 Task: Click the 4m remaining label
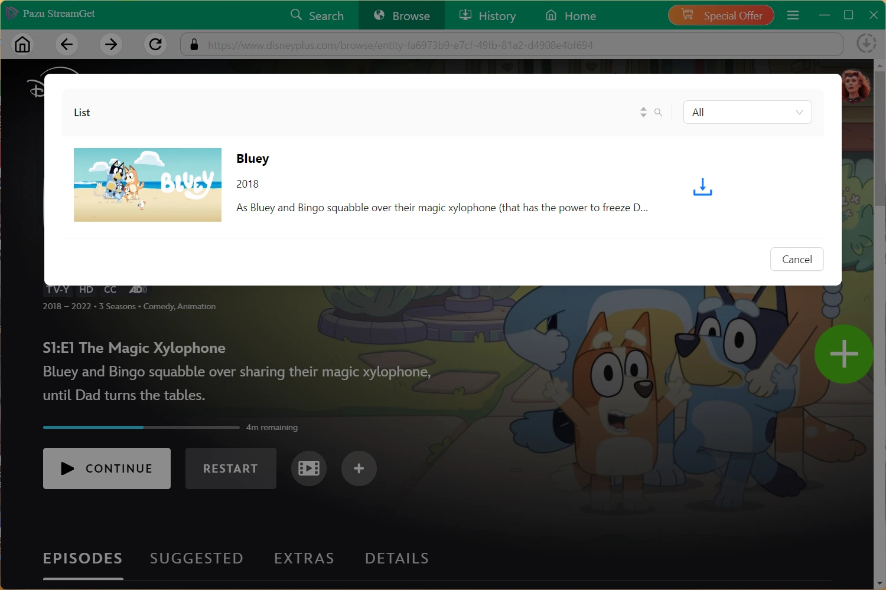[x=272, y=427]
